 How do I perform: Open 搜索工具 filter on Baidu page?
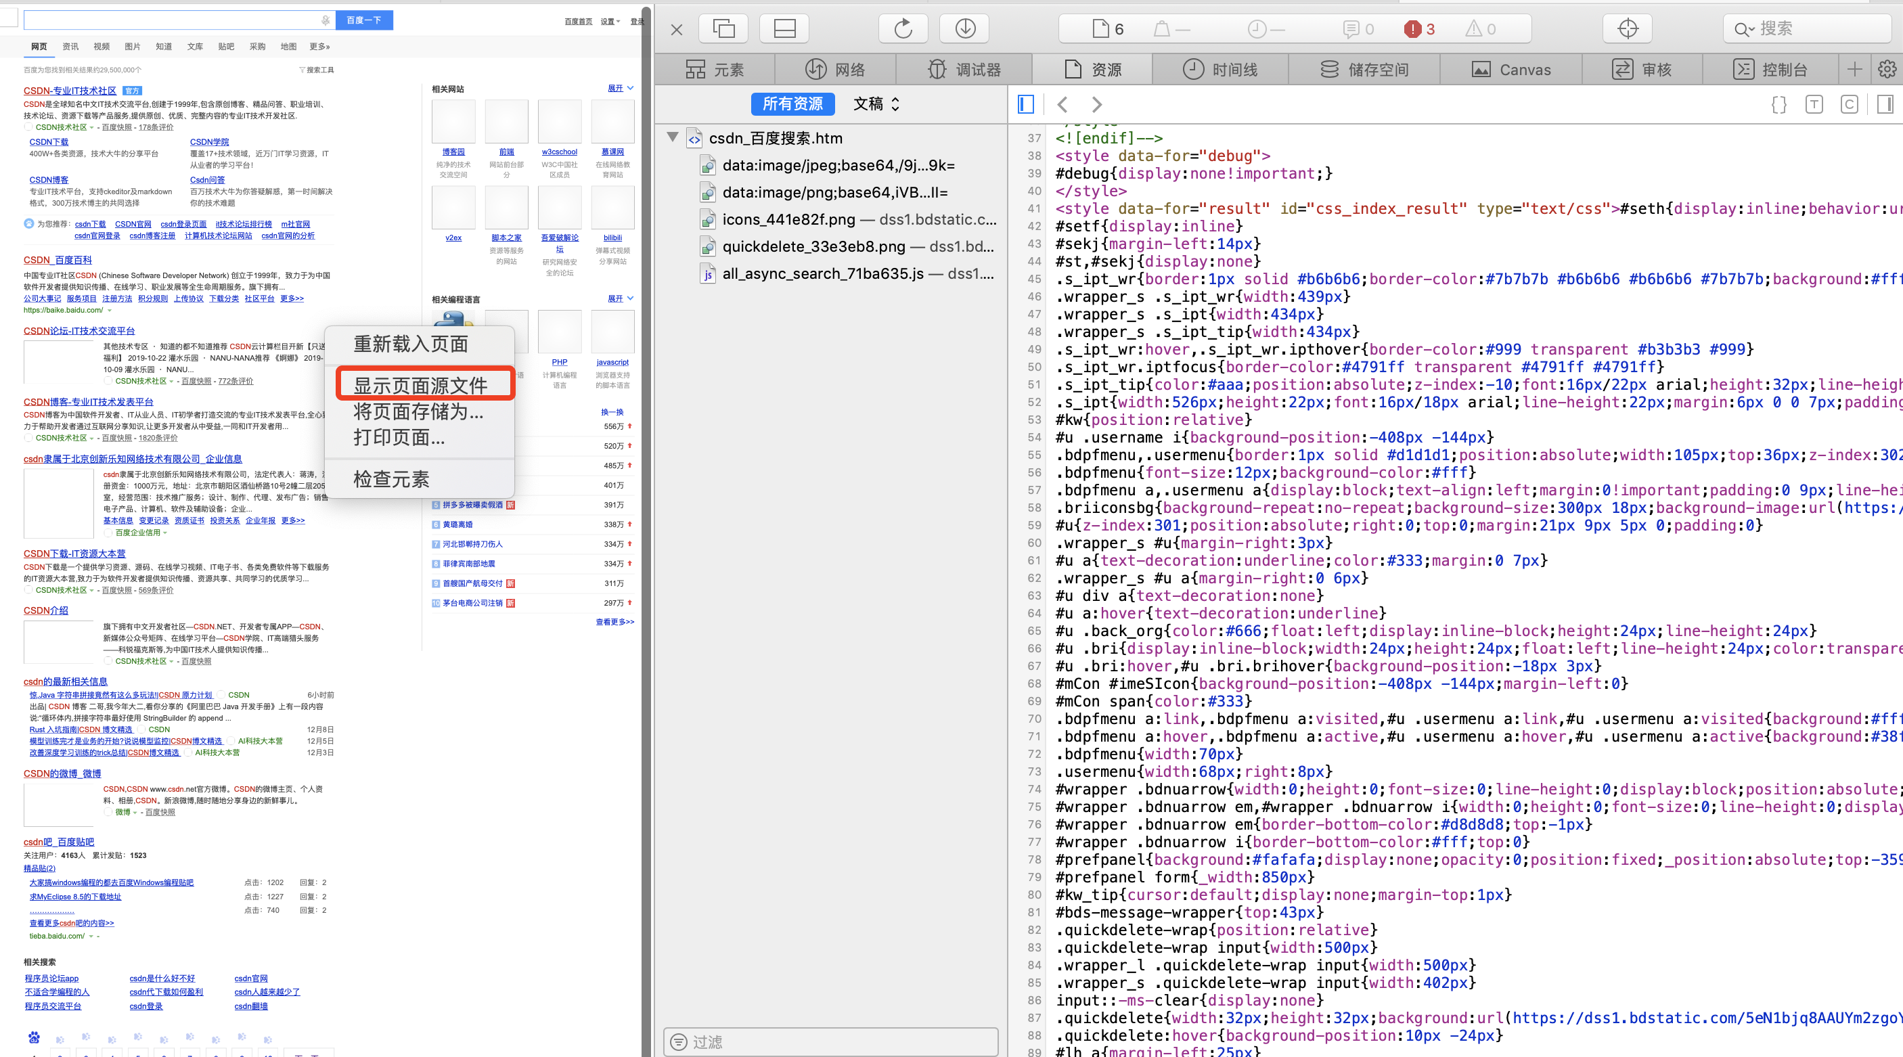(x=316, y=70)
